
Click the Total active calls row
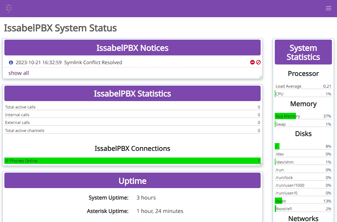[x=133, y=107]
